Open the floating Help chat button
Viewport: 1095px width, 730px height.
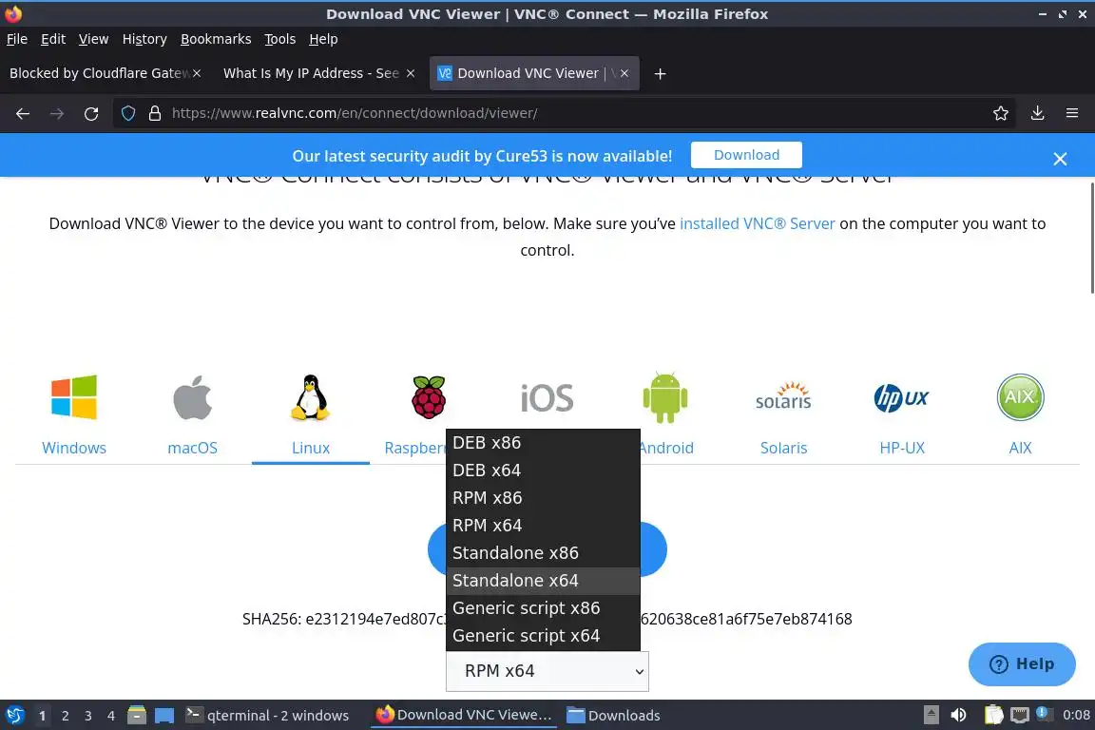[x=1022, y=663]
